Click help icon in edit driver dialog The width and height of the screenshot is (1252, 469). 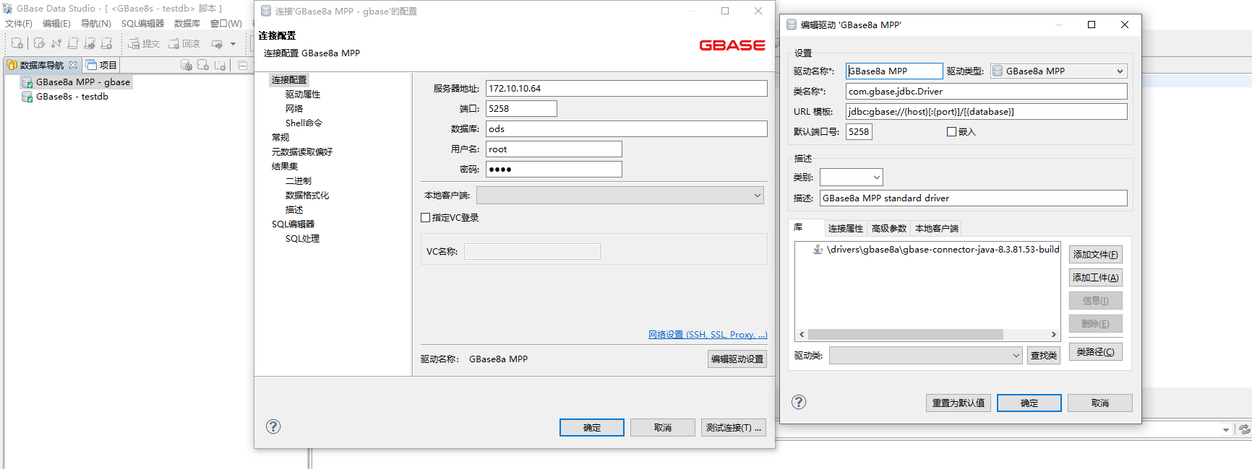799,403
